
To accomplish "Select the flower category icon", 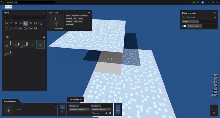I will [36, 23].
